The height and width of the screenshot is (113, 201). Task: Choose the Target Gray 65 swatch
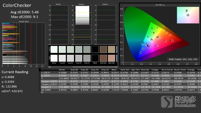[x=70, y=58]
